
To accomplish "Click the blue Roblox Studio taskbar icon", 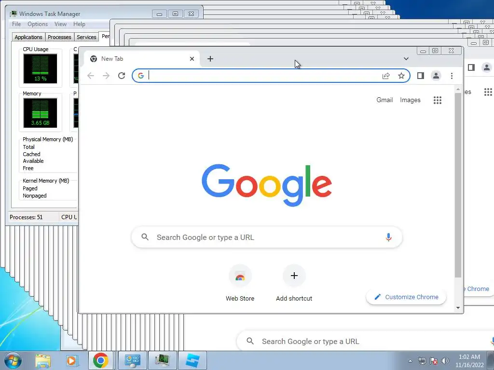I will [x=192, y=360].
